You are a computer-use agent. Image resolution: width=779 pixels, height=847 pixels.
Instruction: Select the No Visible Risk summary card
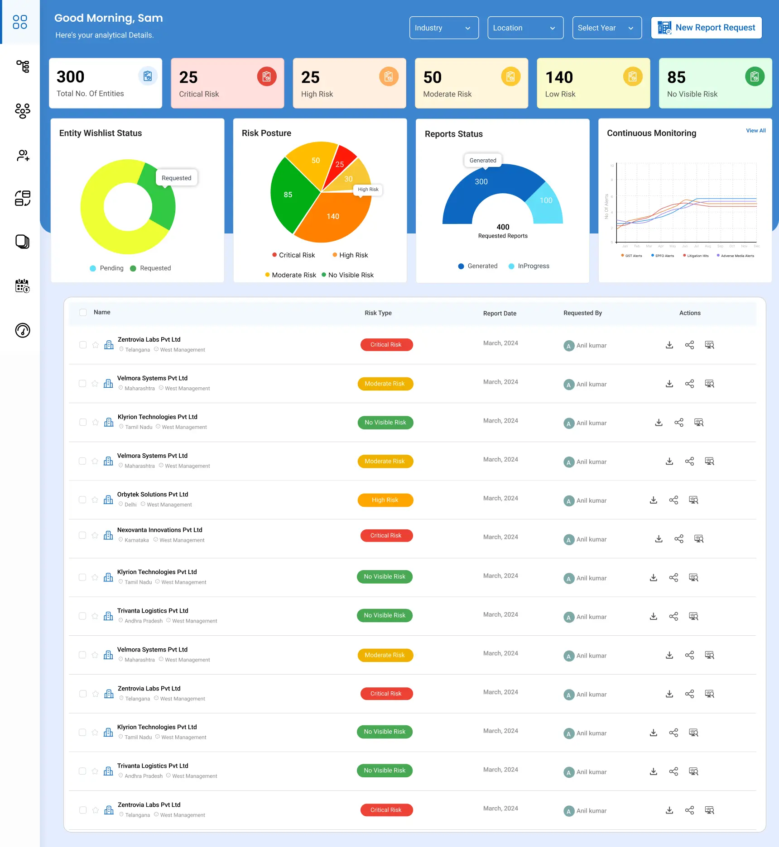coord(715,83)
